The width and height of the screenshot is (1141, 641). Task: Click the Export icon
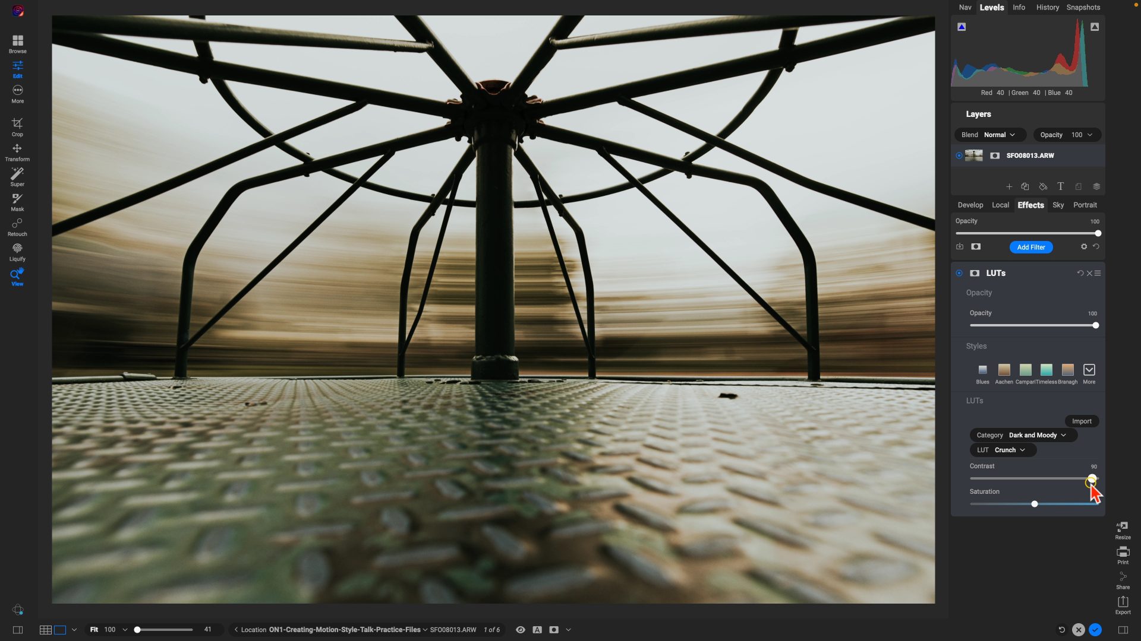pyautogui.click(x=1123, y=605)
